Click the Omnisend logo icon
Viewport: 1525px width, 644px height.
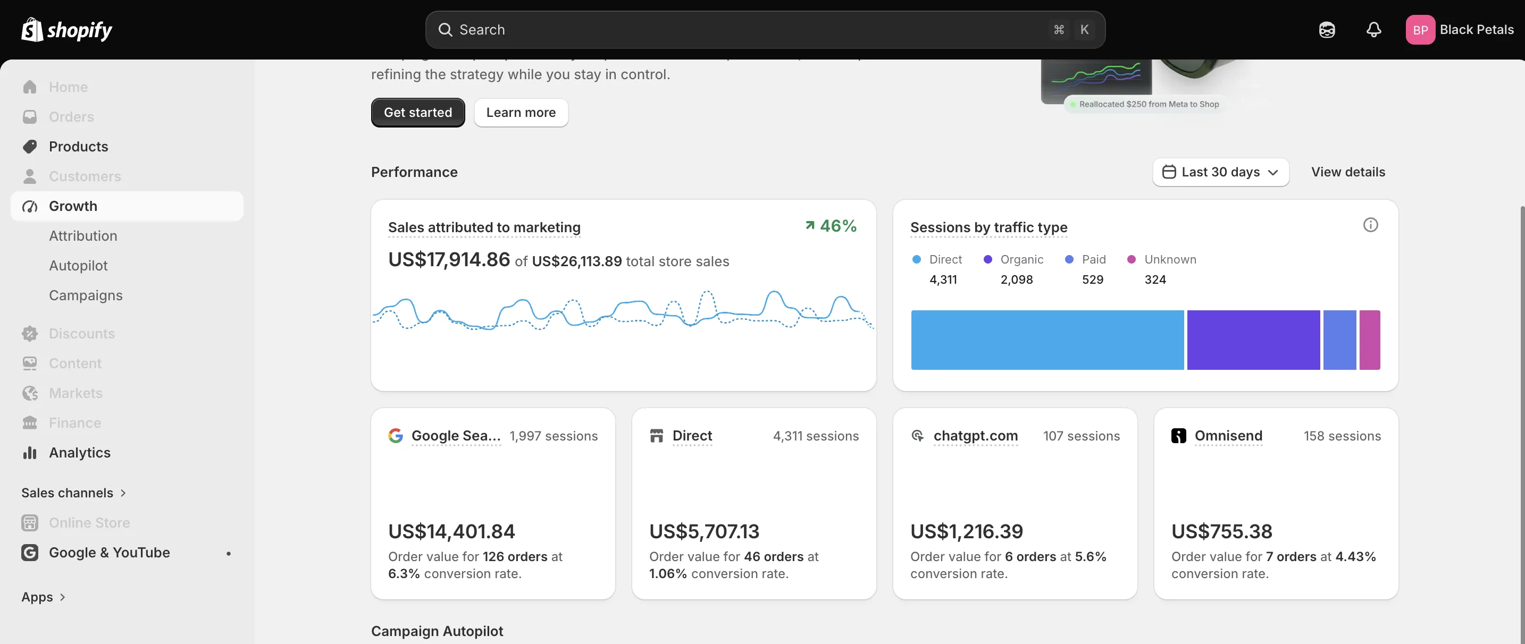(x=1179, y=436)
